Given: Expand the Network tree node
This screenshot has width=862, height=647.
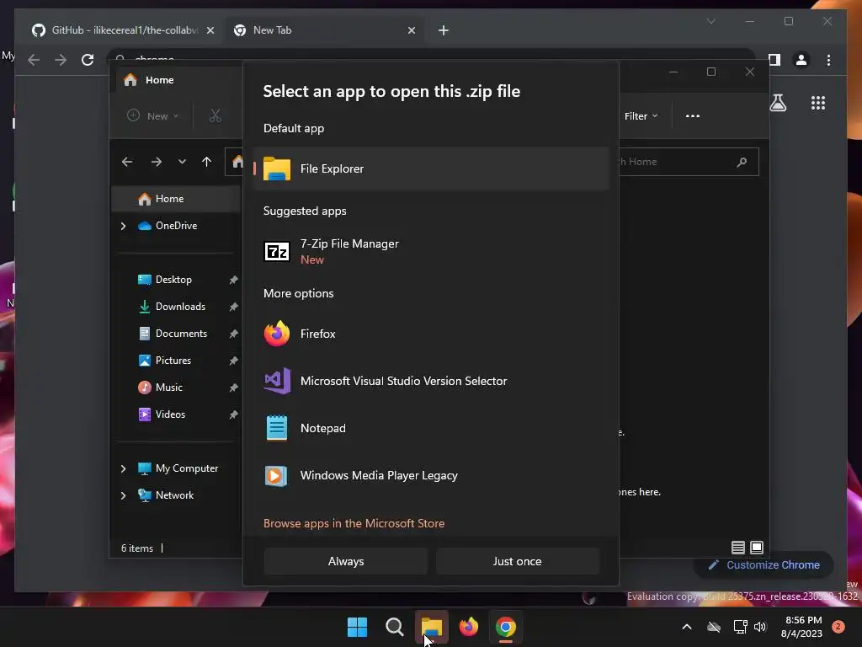Looking at the screenshot, I should click(x=123, y=495).
